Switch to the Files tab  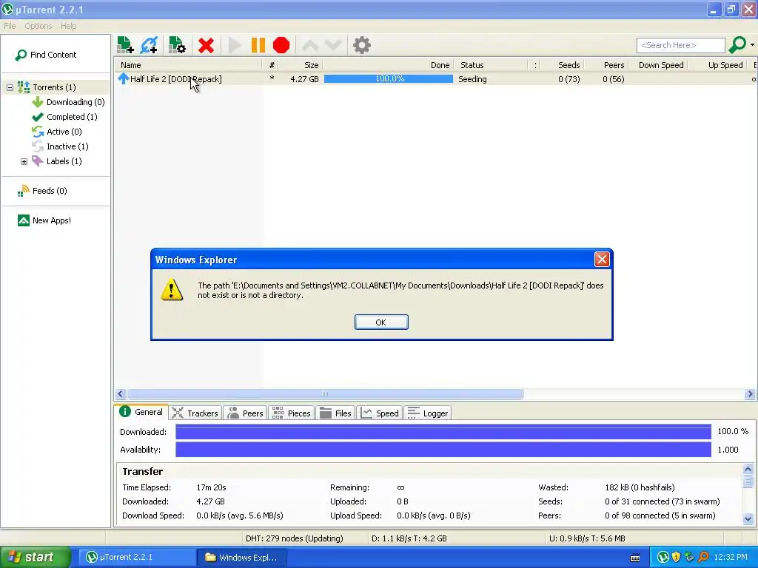coord(335,413)
